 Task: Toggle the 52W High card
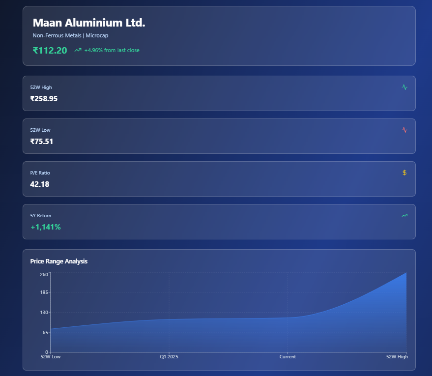pos(218,93)
